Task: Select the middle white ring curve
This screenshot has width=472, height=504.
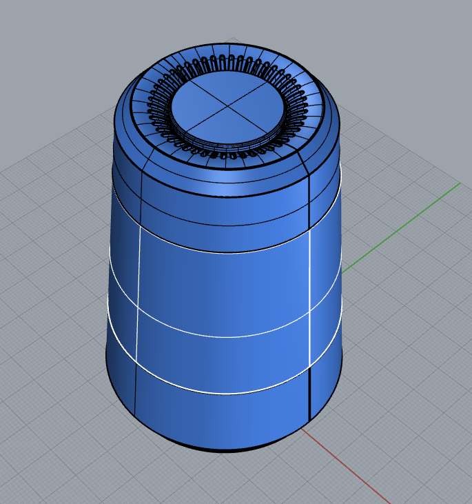Action: (x=227, y=336)
